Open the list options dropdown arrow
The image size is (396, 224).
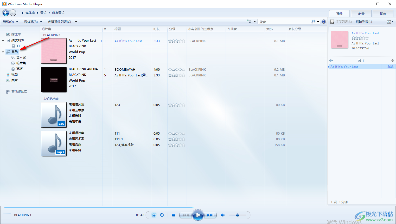pos(393,22)
